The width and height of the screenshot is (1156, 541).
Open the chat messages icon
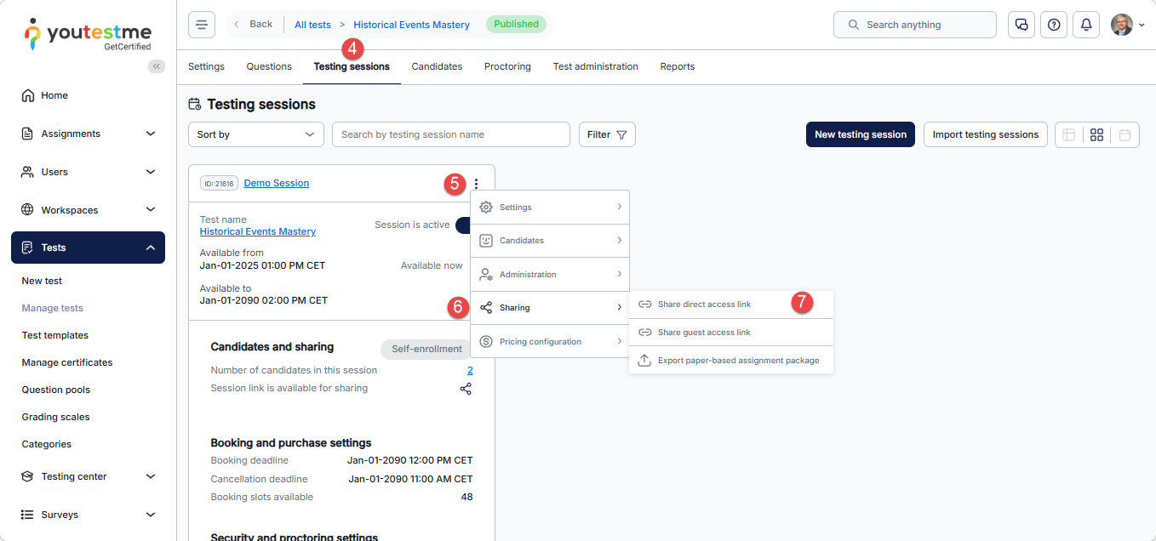pos(1022,25)
